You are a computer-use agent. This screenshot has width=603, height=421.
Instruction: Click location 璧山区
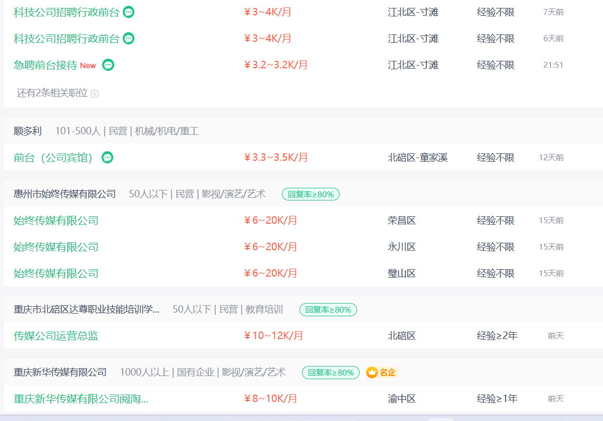401,273
